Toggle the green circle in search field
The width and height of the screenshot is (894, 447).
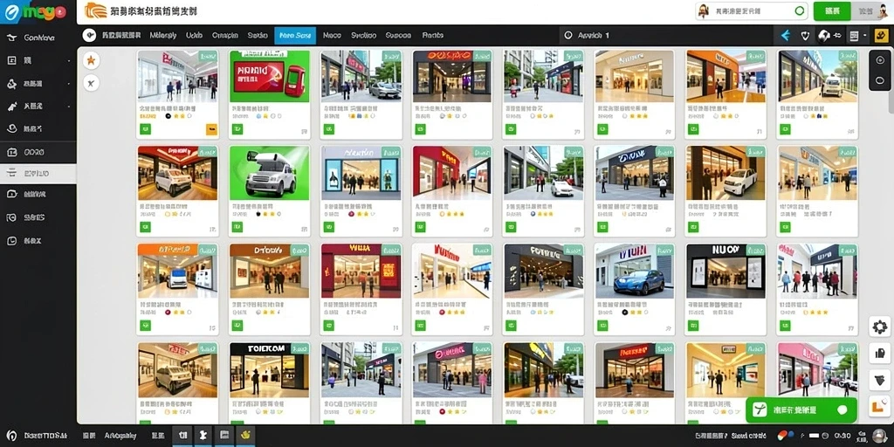click(800, 10)
